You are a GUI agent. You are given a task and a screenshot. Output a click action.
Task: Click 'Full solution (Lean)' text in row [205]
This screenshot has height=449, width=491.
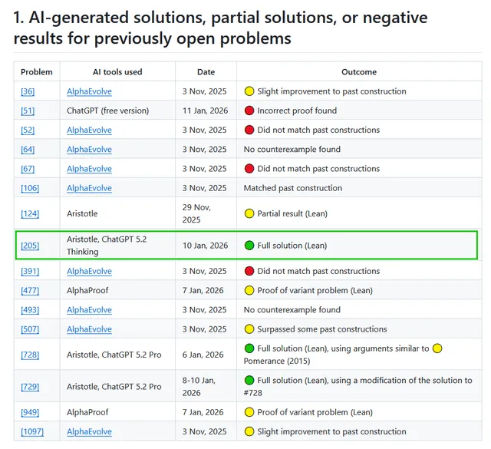pyautogui.click(x=292, y=246)
